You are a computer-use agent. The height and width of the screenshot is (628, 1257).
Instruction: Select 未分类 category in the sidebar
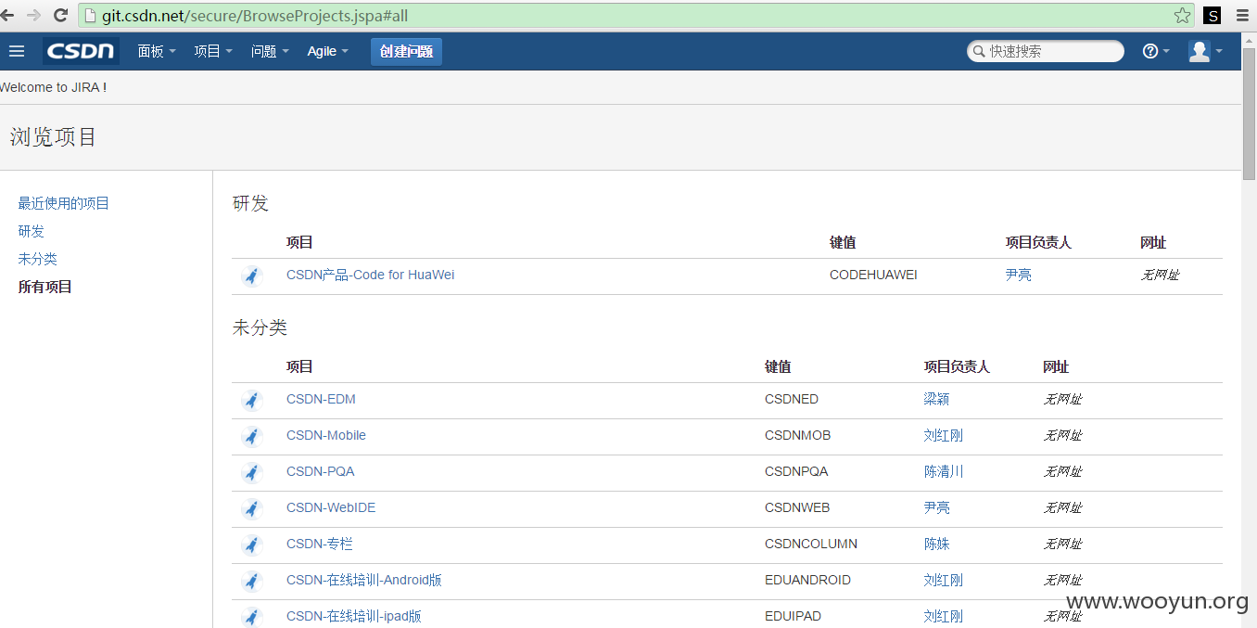(38, 259)
